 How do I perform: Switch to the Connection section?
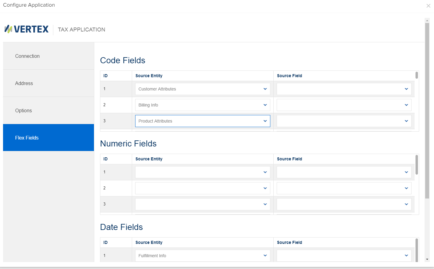(x=27, y=56)
